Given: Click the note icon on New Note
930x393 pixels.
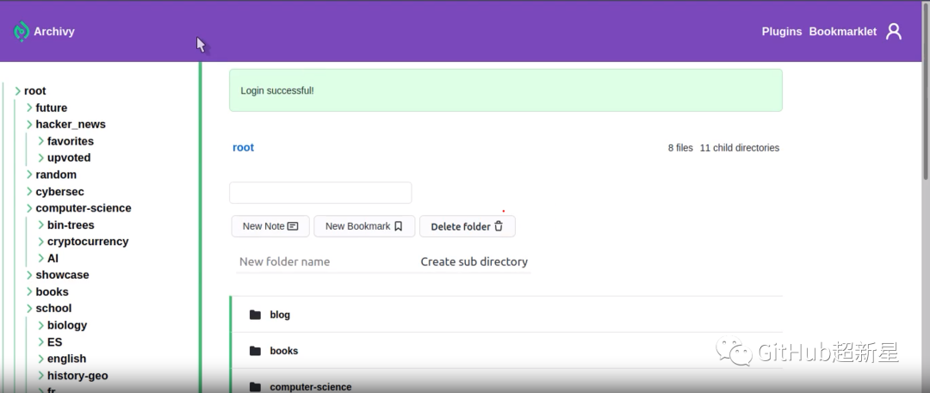Looking at the screenshot, I should 293,226.
